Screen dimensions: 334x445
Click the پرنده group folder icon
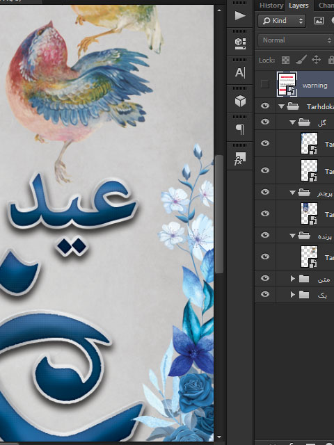tap(304, 235)
